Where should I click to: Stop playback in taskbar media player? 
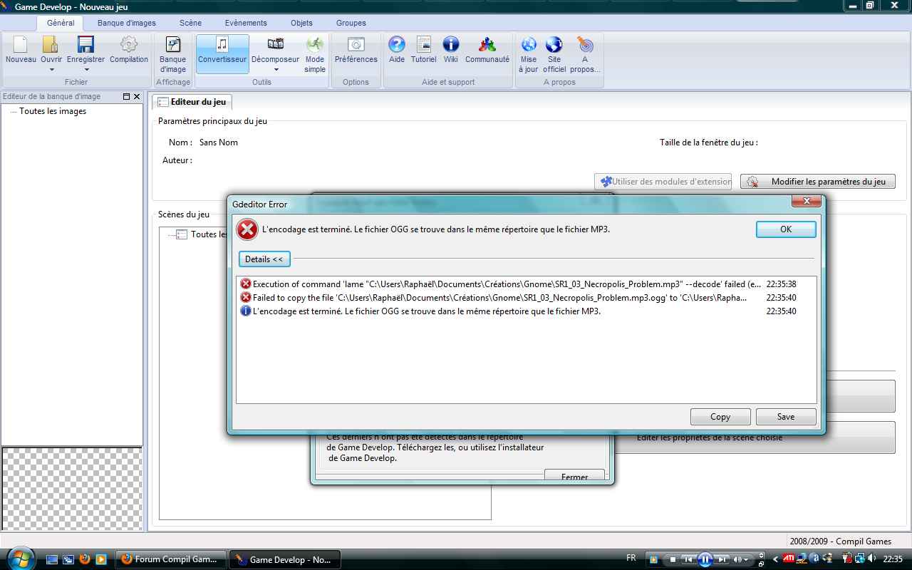(672, 559)
